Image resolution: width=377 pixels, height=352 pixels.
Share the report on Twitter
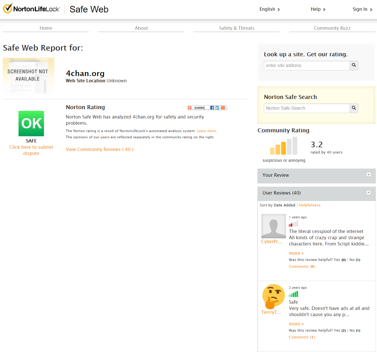pyautogui.click(x=217, y=108)
